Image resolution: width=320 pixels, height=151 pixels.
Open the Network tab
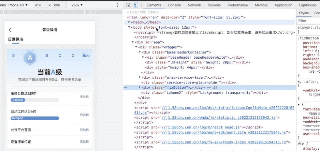(x=194, y=5)
